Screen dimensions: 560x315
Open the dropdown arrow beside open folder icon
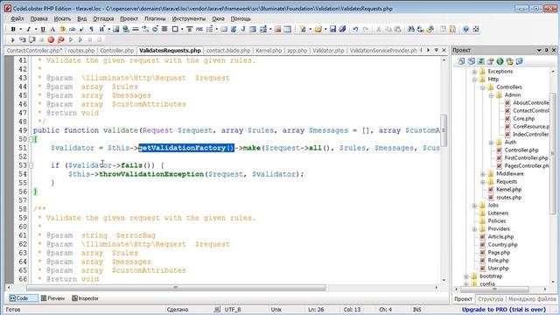325,29
